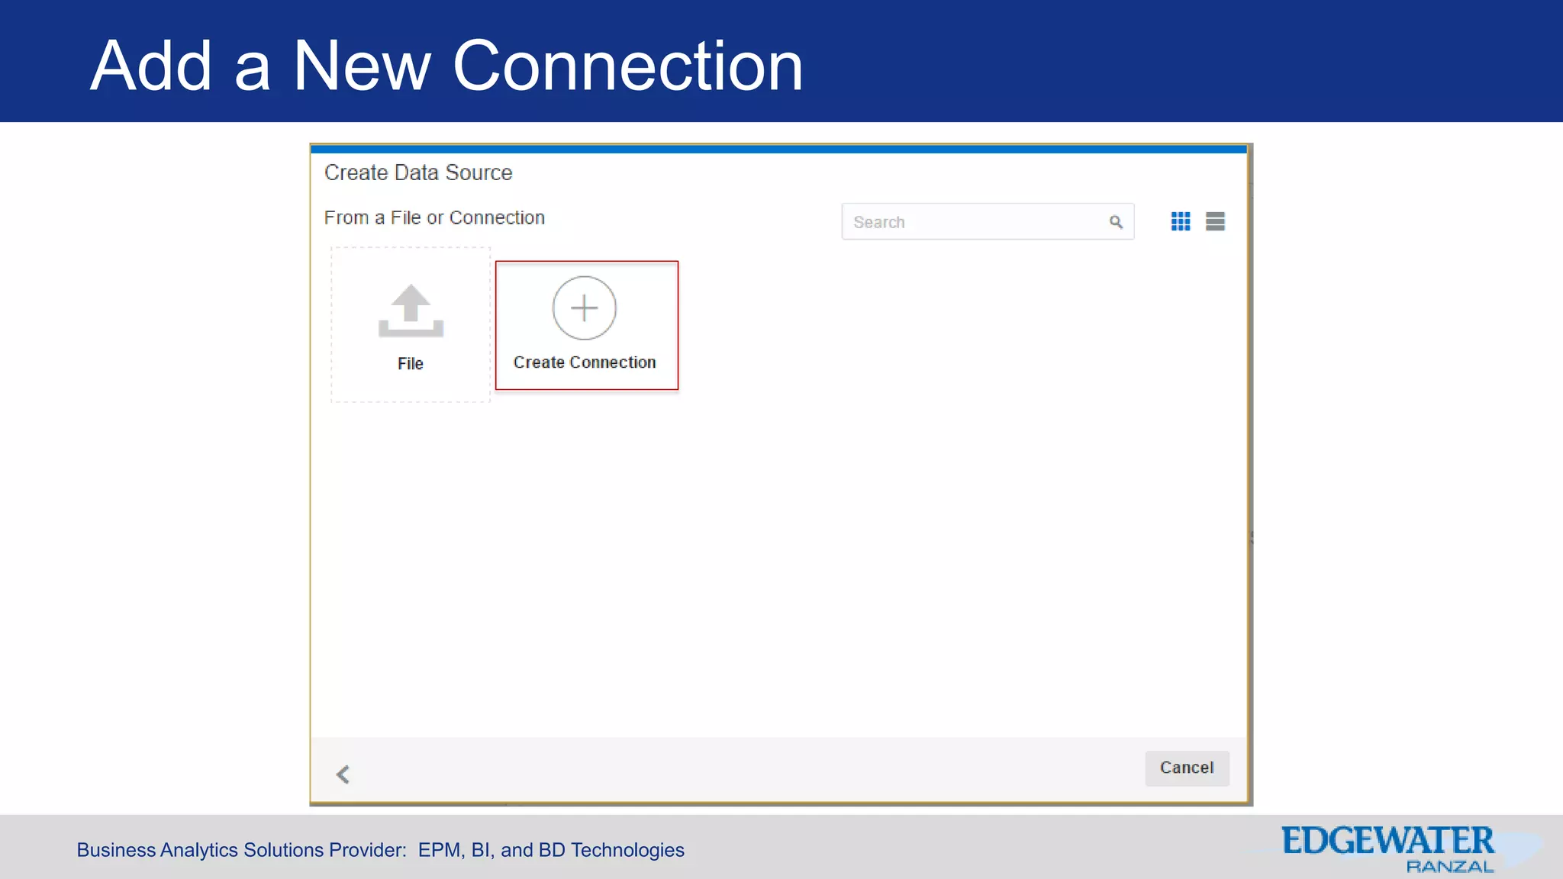Click the Cancel button
The height and width of the screenshot is (879, 1563).
point(1187,768)
